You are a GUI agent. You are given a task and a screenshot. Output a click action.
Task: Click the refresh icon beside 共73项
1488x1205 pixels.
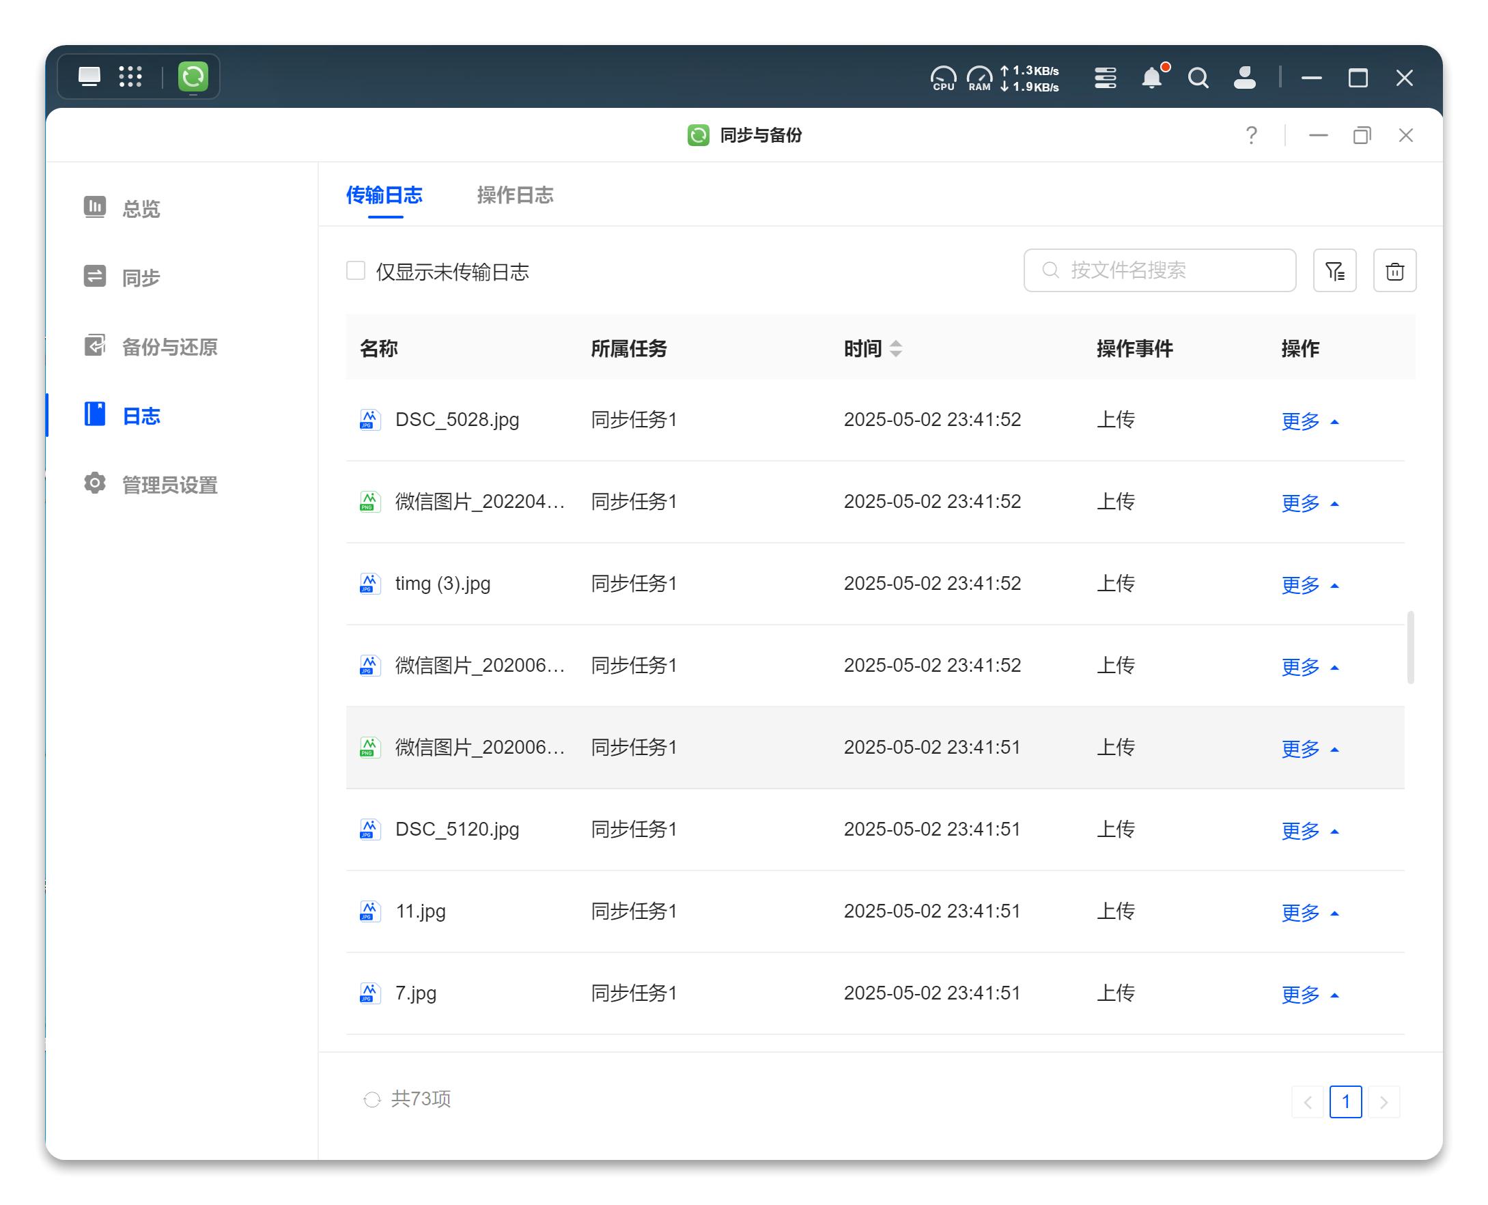pyautogui.click(x=372, y=1099)
